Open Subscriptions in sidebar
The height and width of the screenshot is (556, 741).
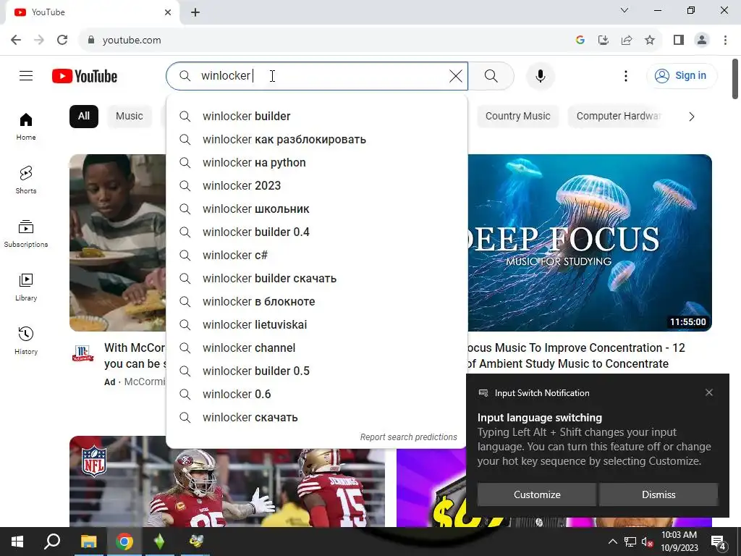26,234
